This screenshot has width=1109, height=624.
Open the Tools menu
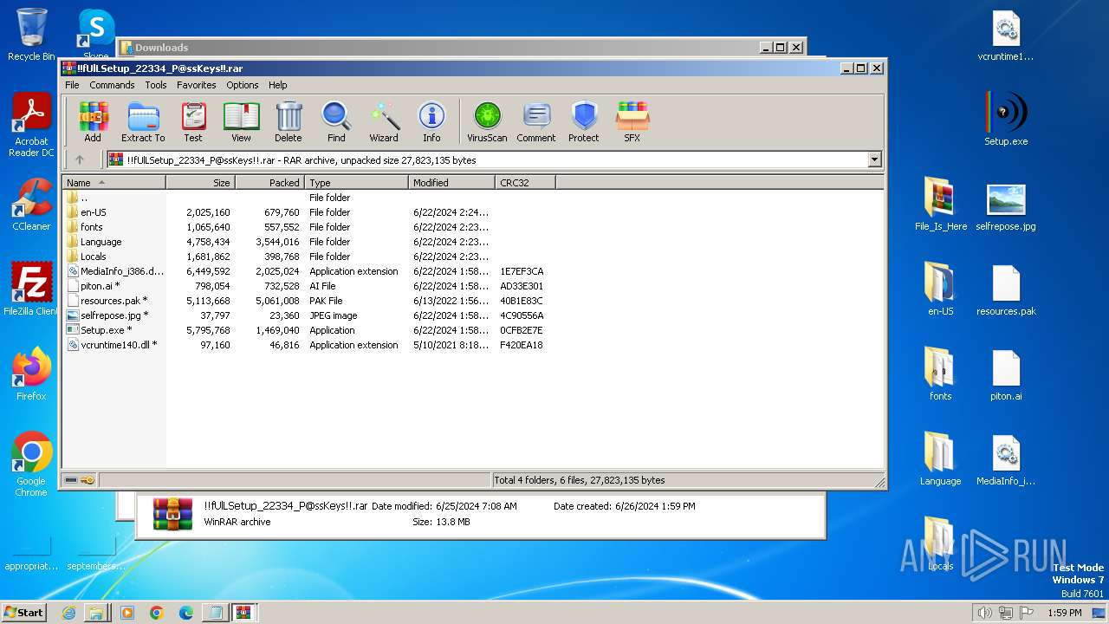[x=156, y=85]
